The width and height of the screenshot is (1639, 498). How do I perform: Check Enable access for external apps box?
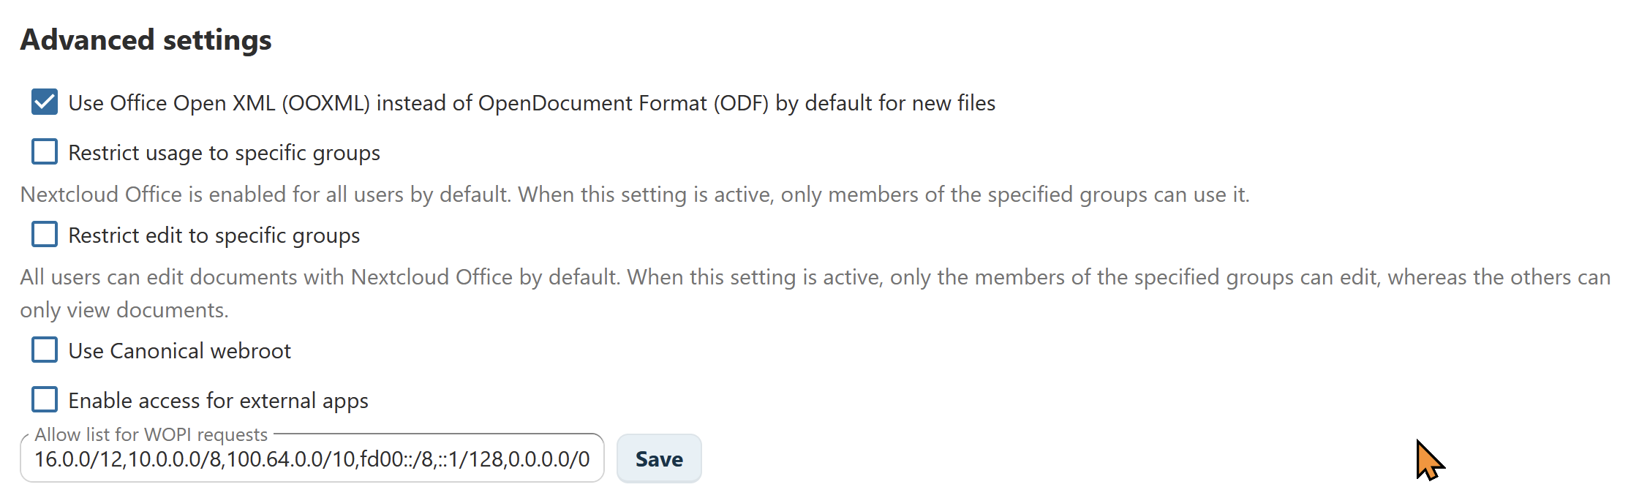pos(45,400)
